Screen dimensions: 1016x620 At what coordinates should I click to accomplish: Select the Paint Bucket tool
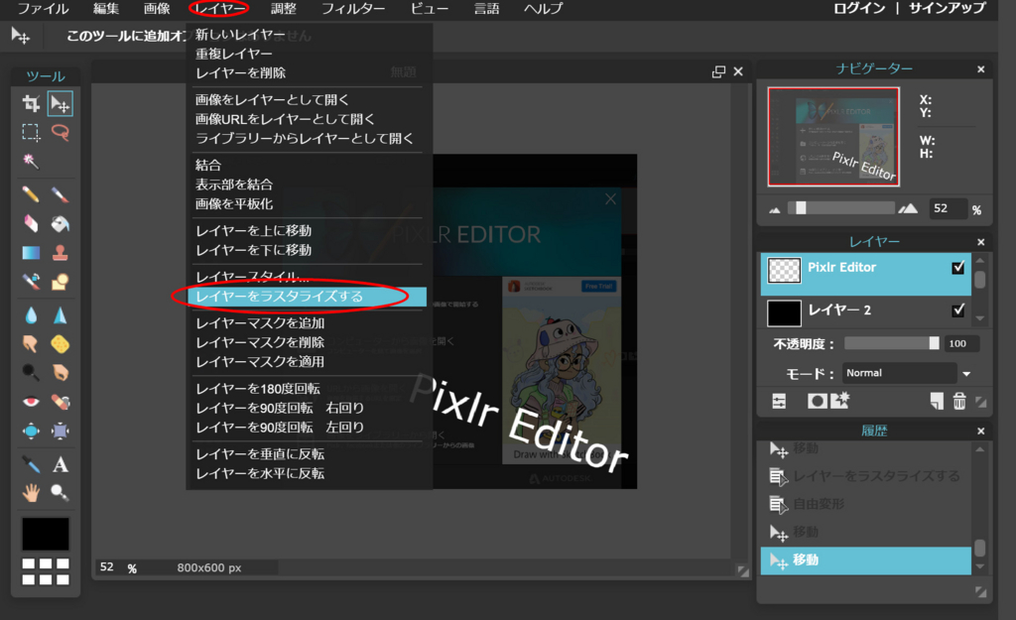coord(61,223)
